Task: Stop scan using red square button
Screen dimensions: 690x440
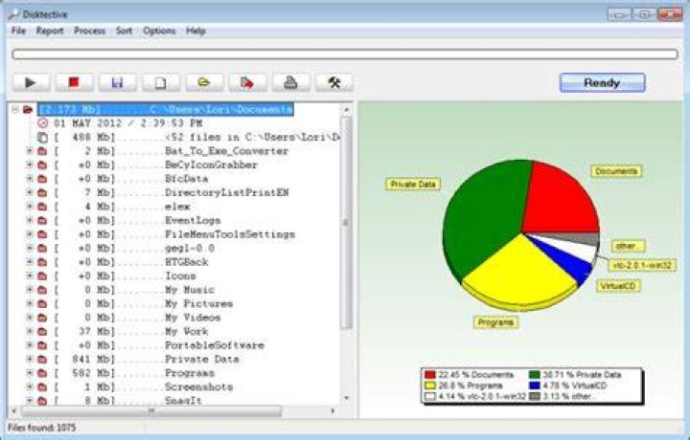Action: (x=74, y=82)
